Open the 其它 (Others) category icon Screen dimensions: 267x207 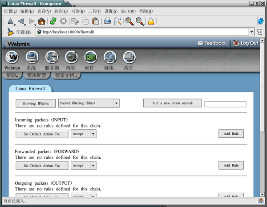click(129, 57)
